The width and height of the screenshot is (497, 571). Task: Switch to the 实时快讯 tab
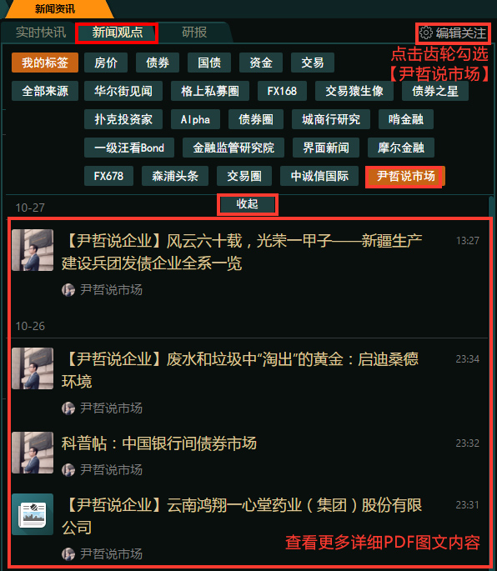click(41, 33)
